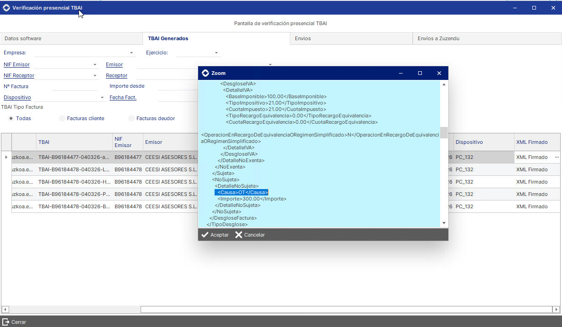
Task: Open the NIF Receptor dropdown
Action: (95, 76)
